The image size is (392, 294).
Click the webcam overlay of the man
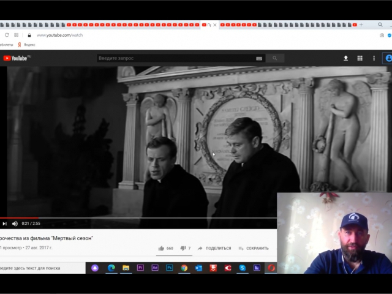tap(334, 233)
